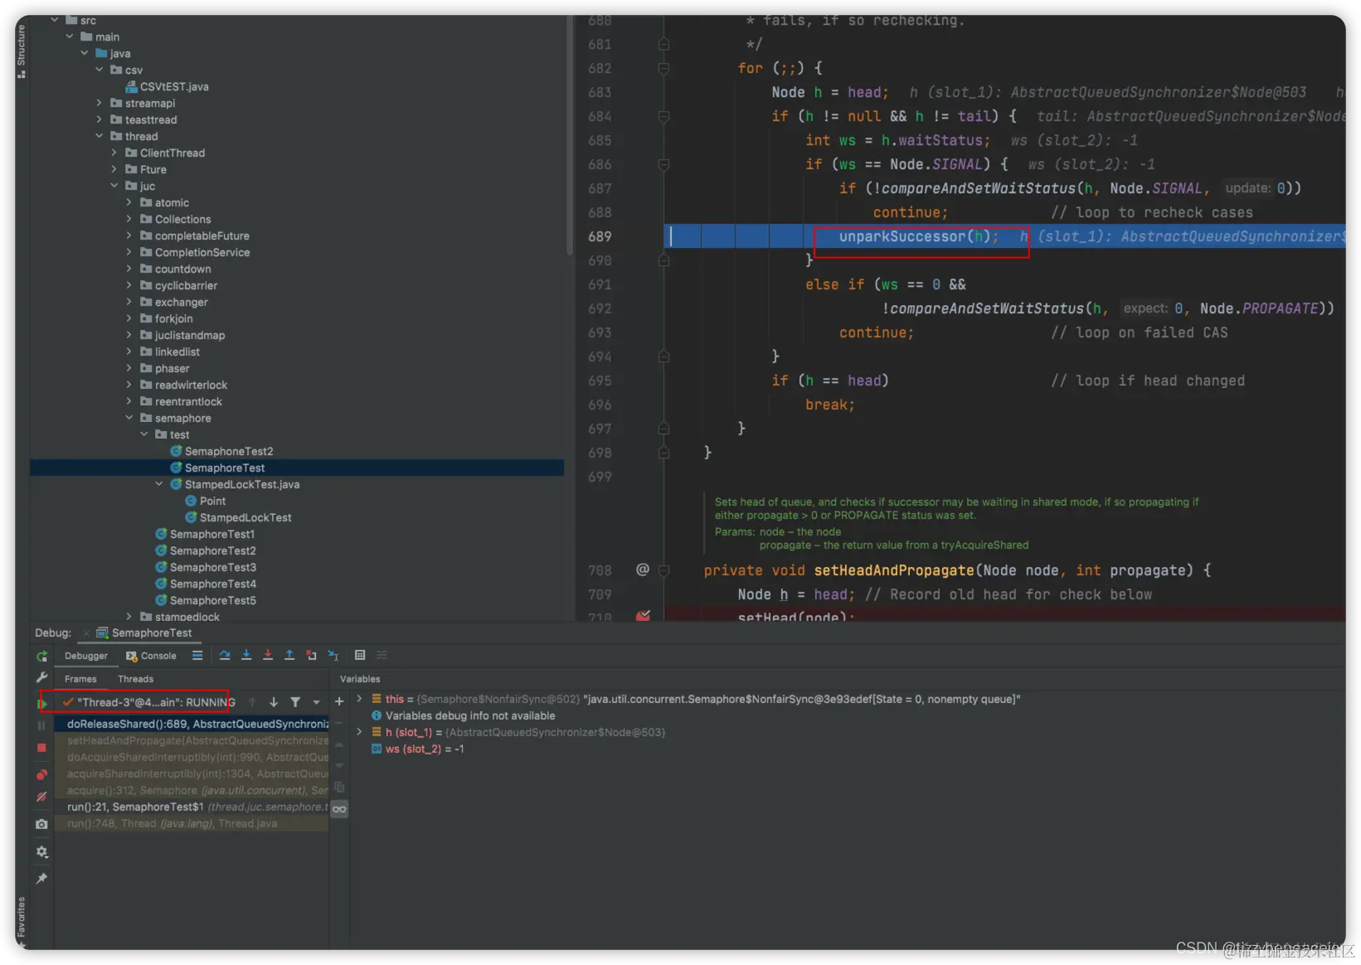Pin the debug tab with the pin icon
Image resolution: width=1361 pixels, height=965 pixels.
(x=41, y=878)
